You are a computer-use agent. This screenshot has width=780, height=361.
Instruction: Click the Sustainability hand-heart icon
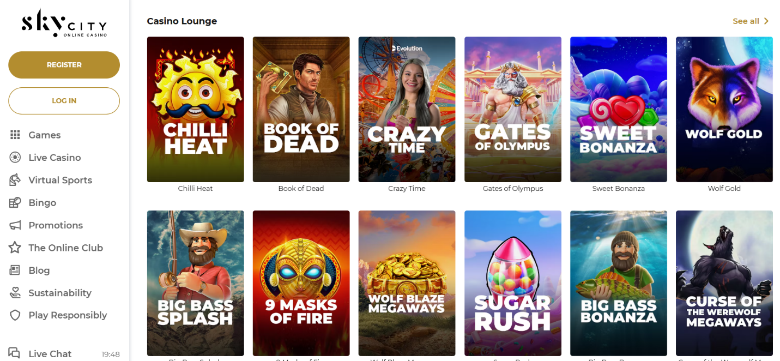pos(15,293)
